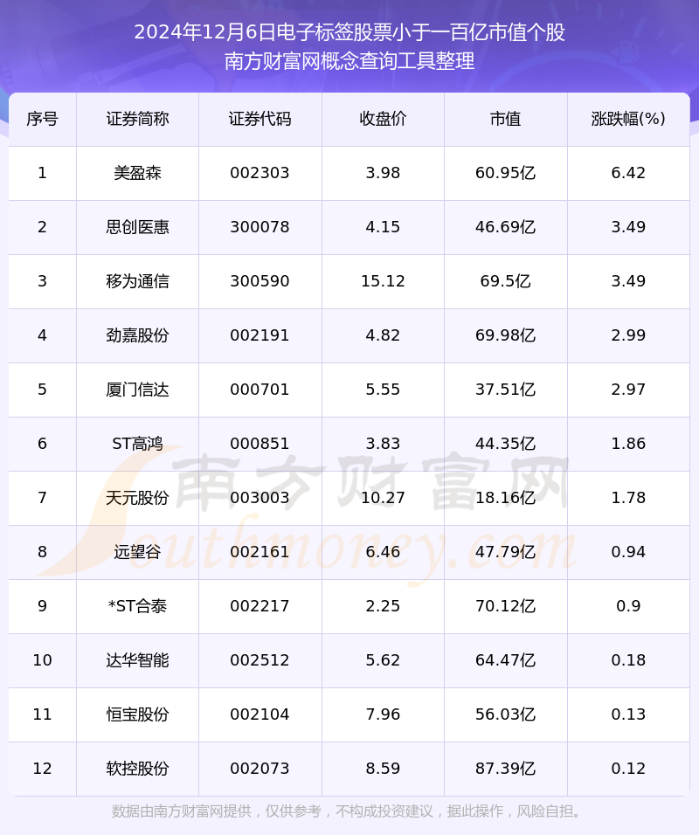The width and height of the screenshot is (699, 835).
Task: Click market value 18.16亿
Action: pyautogui.click(x=506, y=498)
